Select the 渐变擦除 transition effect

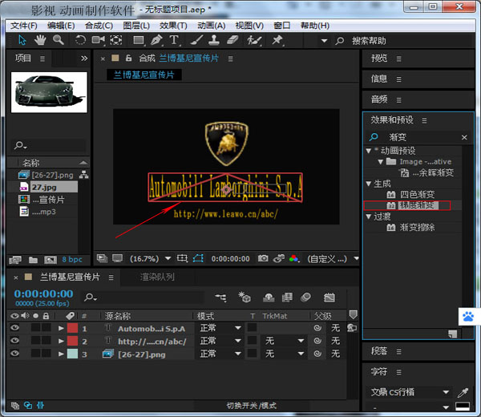click(x=417, y=228)
